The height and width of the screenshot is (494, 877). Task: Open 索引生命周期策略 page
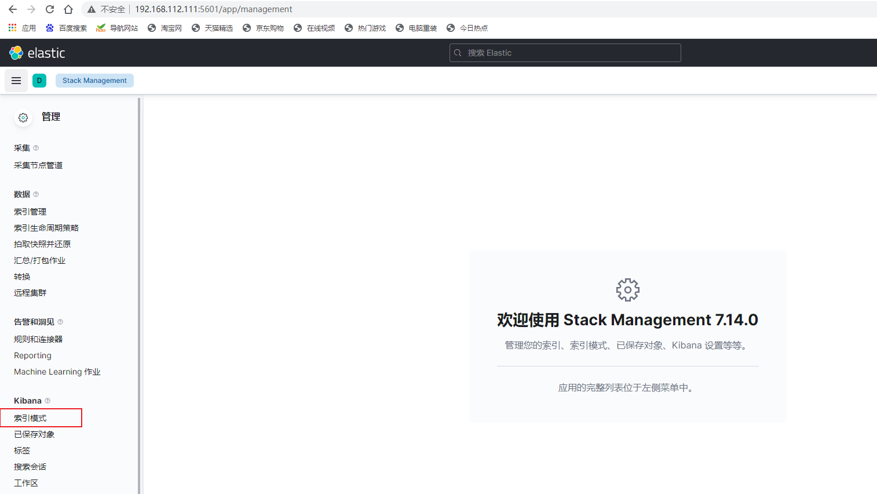click(x=46, y=228)
